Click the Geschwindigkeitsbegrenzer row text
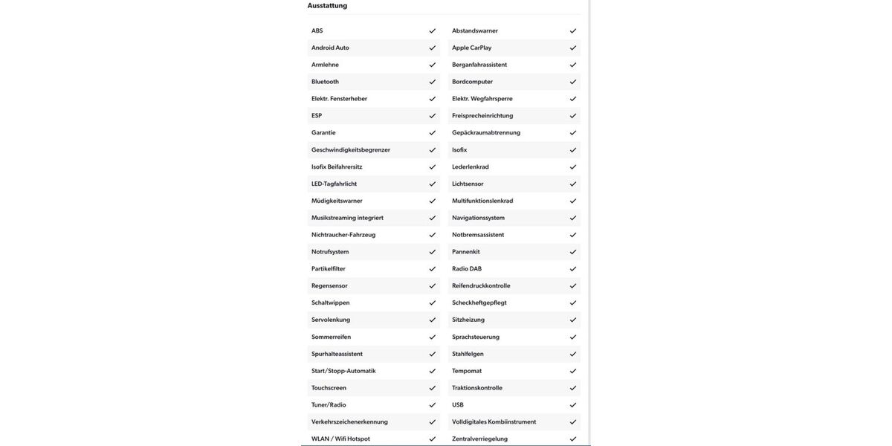892x446 pixels. click(x=351, y=149)
